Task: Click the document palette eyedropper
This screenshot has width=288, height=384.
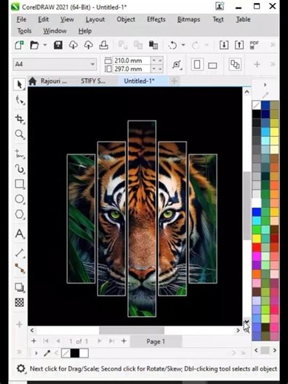Action: [x=47, y=354]
